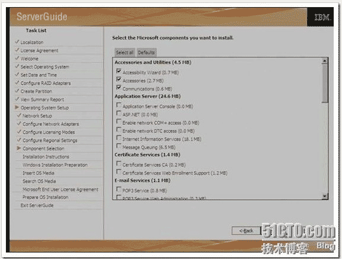Uncheck the Communications checkbox
The image size is (342, 259).
119,88
